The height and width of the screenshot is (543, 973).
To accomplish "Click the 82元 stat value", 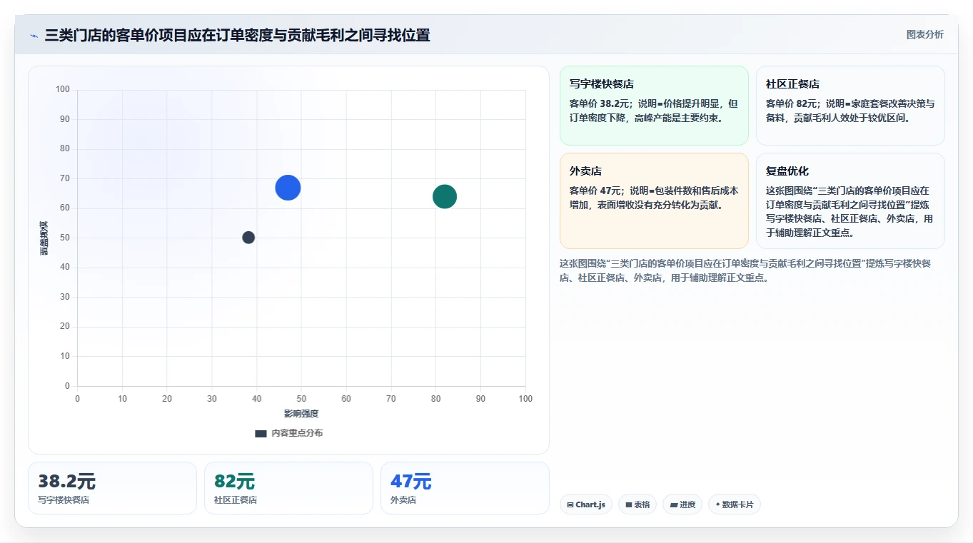I will click(x=234, y=482).
